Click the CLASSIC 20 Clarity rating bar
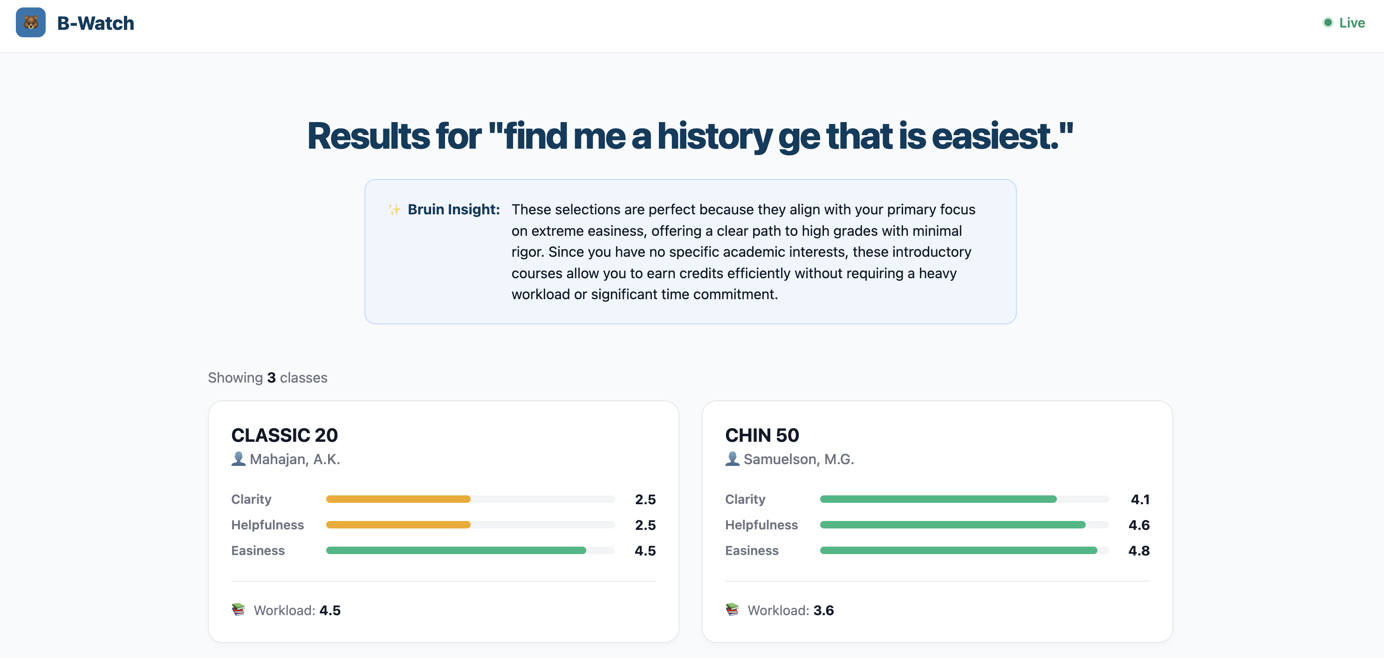 [470, 499]
